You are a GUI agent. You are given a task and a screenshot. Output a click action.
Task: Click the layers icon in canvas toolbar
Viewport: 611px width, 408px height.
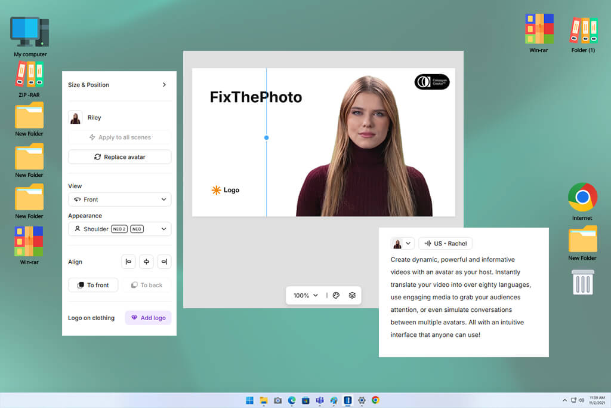[x=352, y=295]
